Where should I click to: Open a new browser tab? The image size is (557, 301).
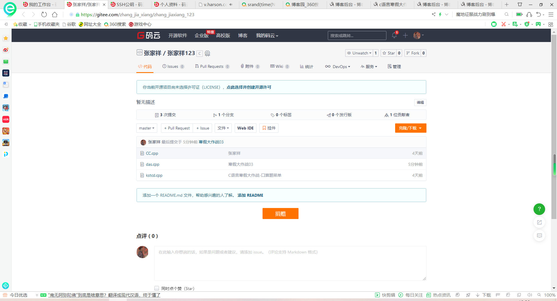click(507, 4)
